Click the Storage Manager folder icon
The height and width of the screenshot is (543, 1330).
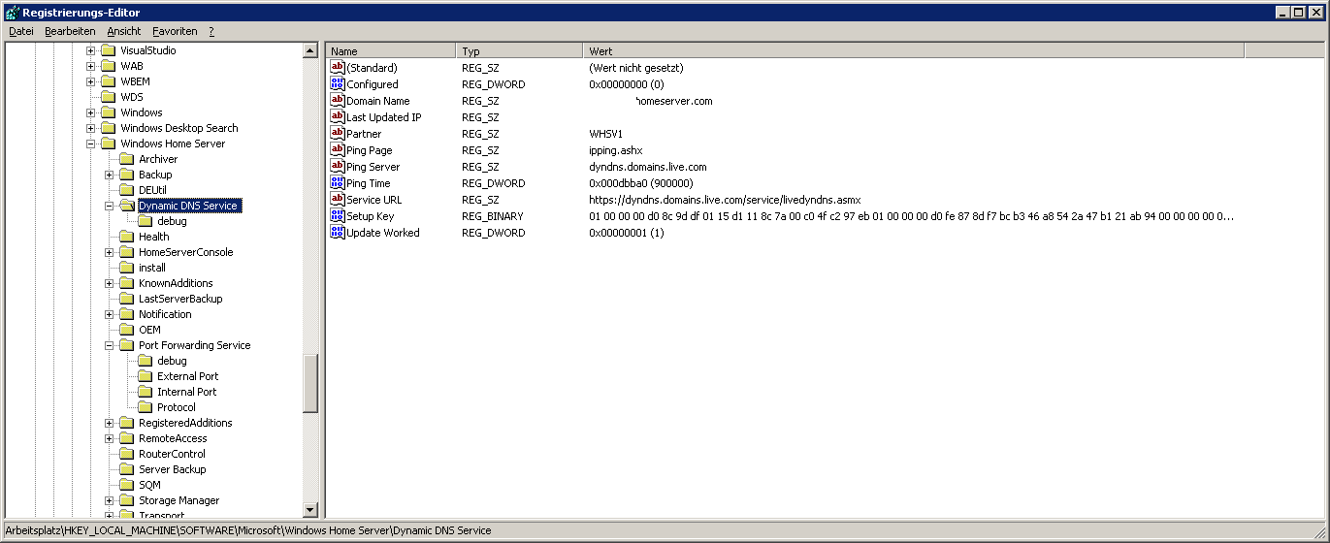[x=126, y=500]
